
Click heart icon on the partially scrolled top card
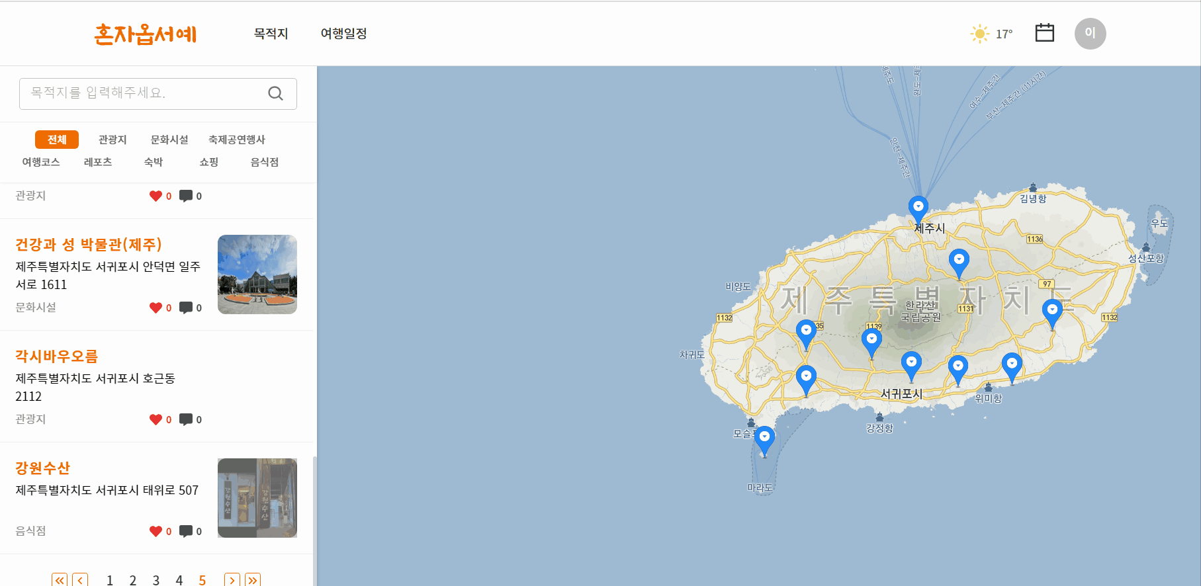click(156, 196)
